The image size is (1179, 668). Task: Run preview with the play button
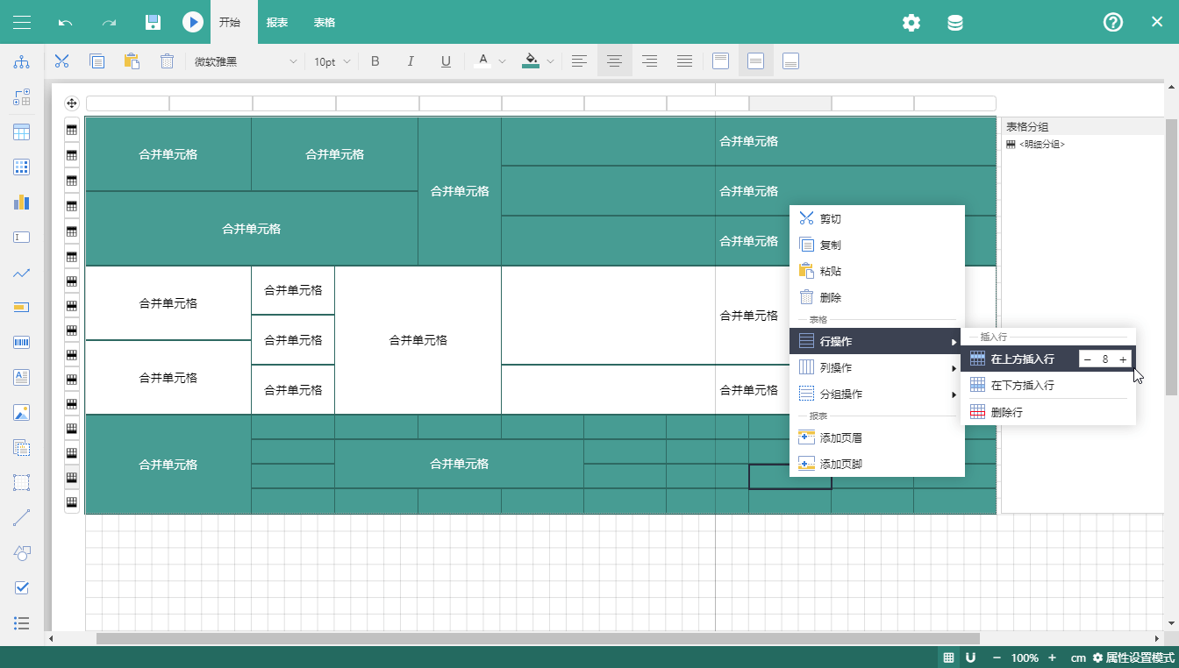point(193,22)
